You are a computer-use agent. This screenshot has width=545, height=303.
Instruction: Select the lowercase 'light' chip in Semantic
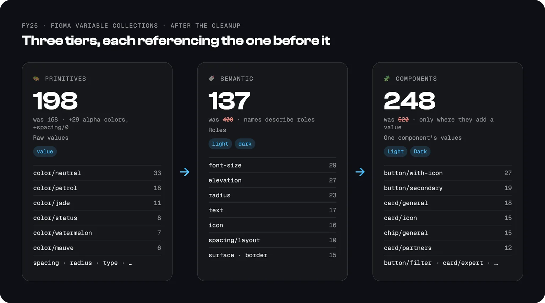(x=220, y=144)
